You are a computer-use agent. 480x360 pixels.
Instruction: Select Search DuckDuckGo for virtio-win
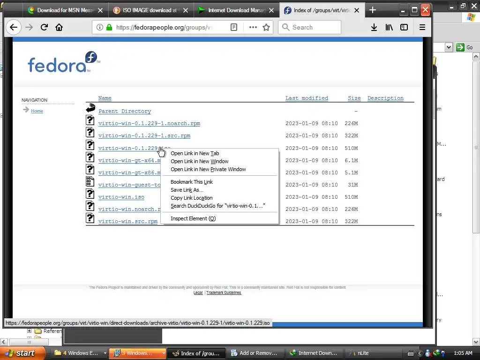pos(219,206)
